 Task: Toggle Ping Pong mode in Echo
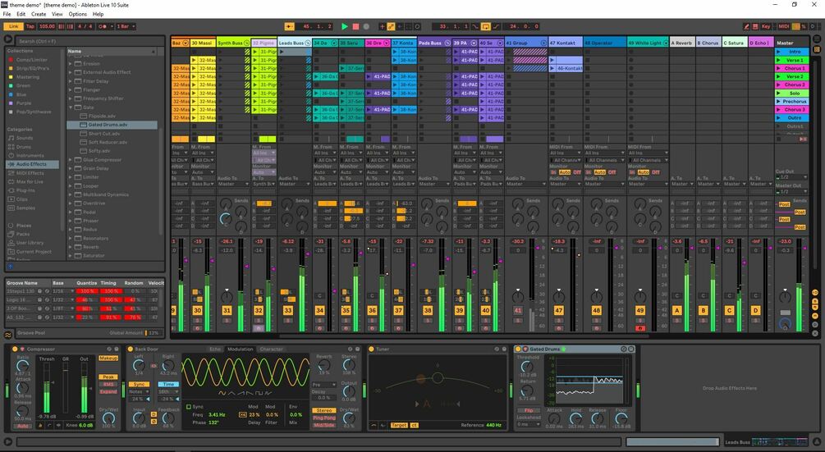323,418
